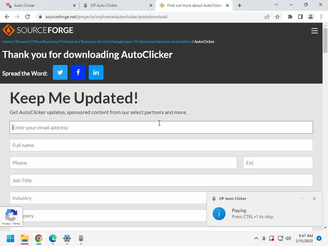Open Office/Business breadcrumb link
Screen dimensions: 328x246
pos(44,42)
